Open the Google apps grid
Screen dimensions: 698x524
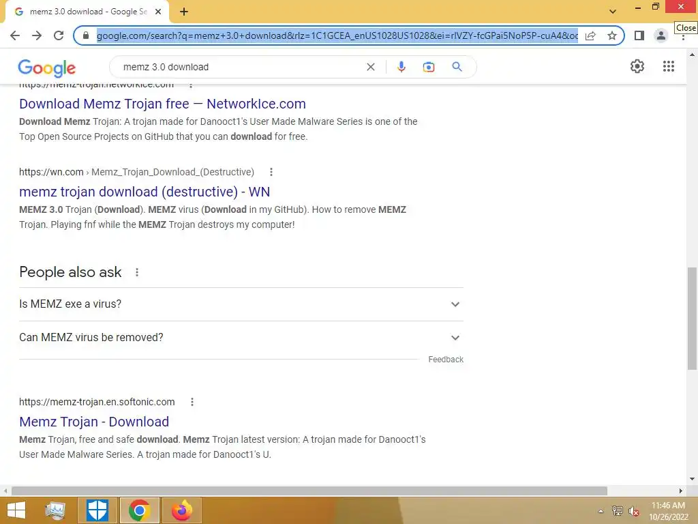pyautogui.click(x=668, y=66)
